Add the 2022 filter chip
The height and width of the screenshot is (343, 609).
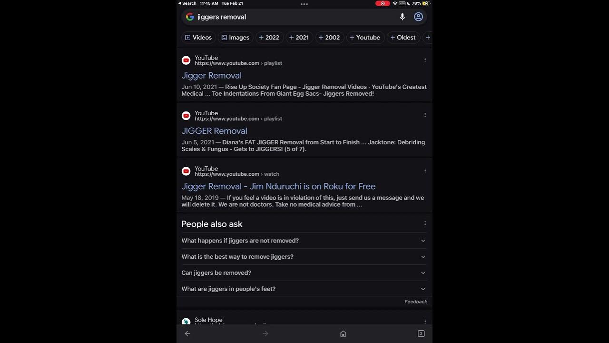(269, 38)
